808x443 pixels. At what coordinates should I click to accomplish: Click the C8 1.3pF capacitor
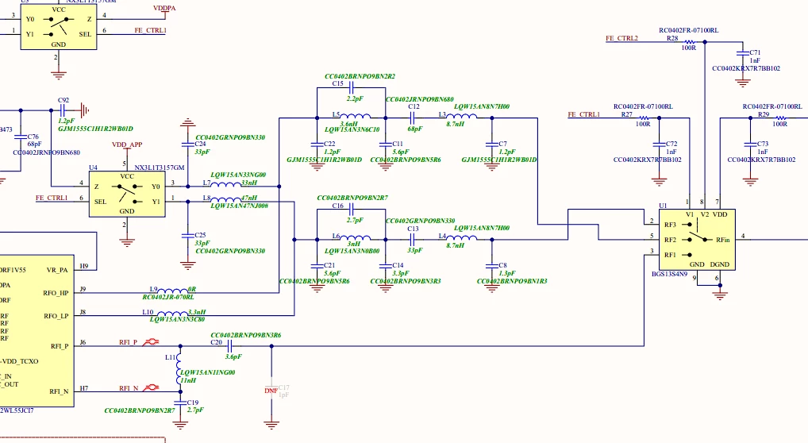491,266
